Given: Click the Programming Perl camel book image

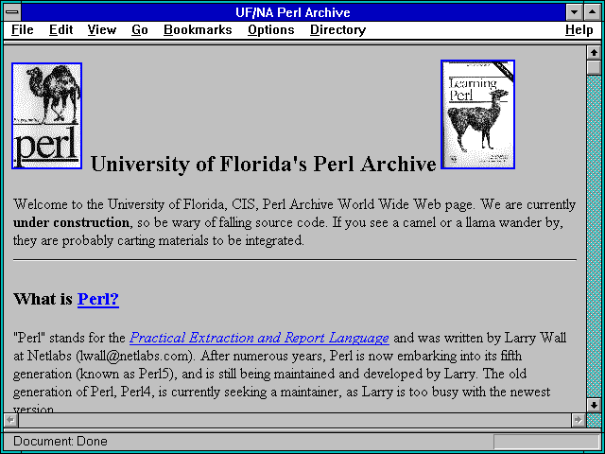Looking at the screenshot, I should (46, 115).
